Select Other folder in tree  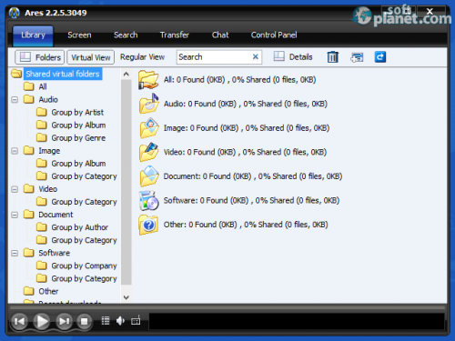[x=48, y=291]
